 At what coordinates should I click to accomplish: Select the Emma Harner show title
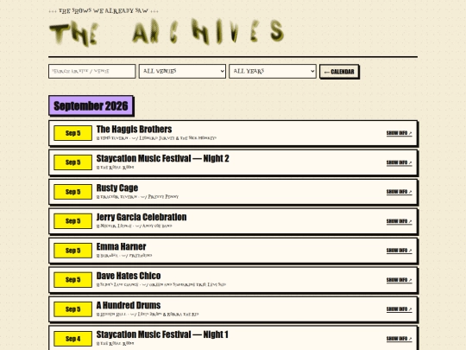[x=121, y=246]
